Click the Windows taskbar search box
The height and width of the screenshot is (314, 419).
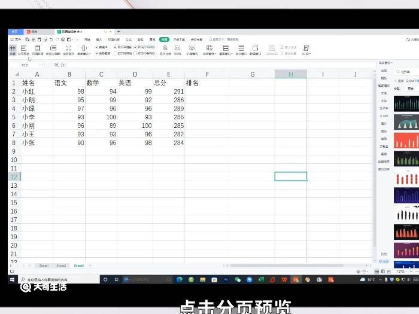click(59, 280)
